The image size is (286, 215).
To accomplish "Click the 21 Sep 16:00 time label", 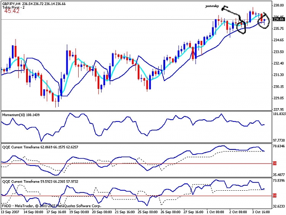I will (x=125, y=212).
